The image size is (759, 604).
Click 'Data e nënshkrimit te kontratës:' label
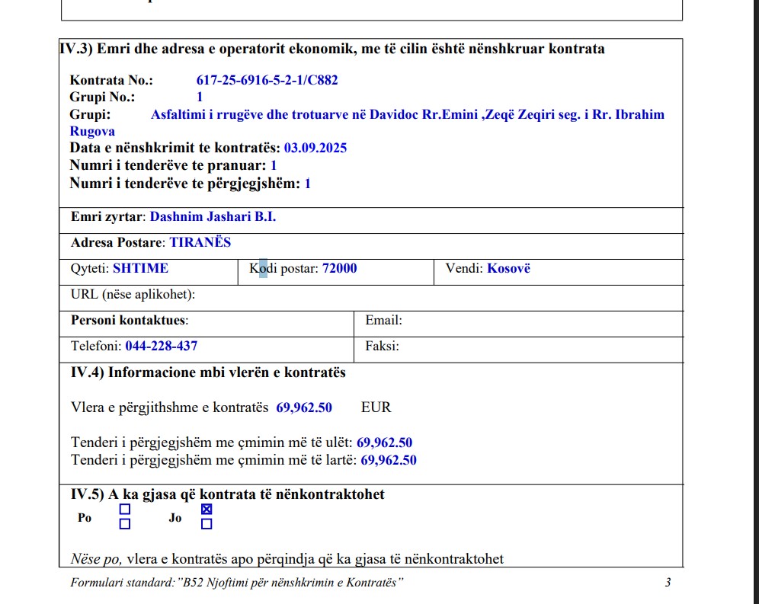pos(175,148)
